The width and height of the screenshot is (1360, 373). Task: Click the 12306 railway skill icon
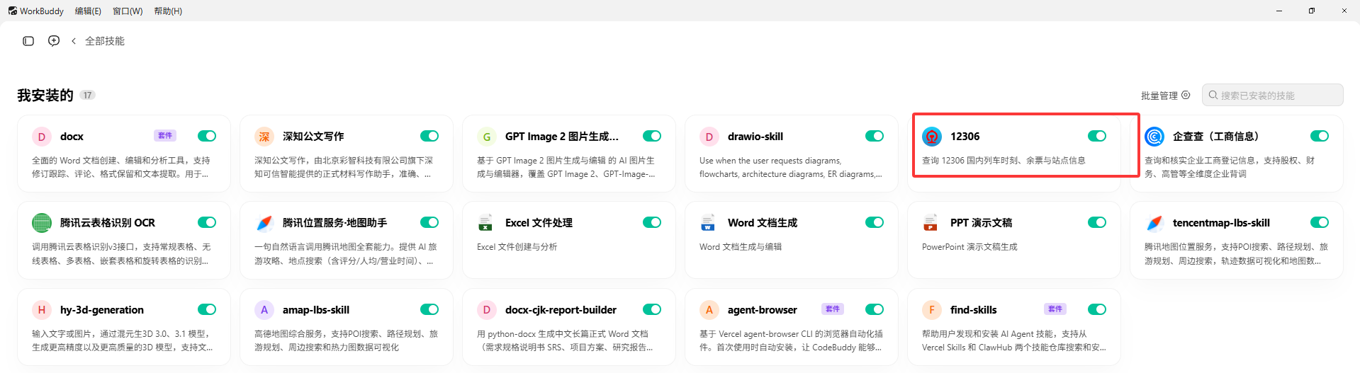(x=932, y=137)
